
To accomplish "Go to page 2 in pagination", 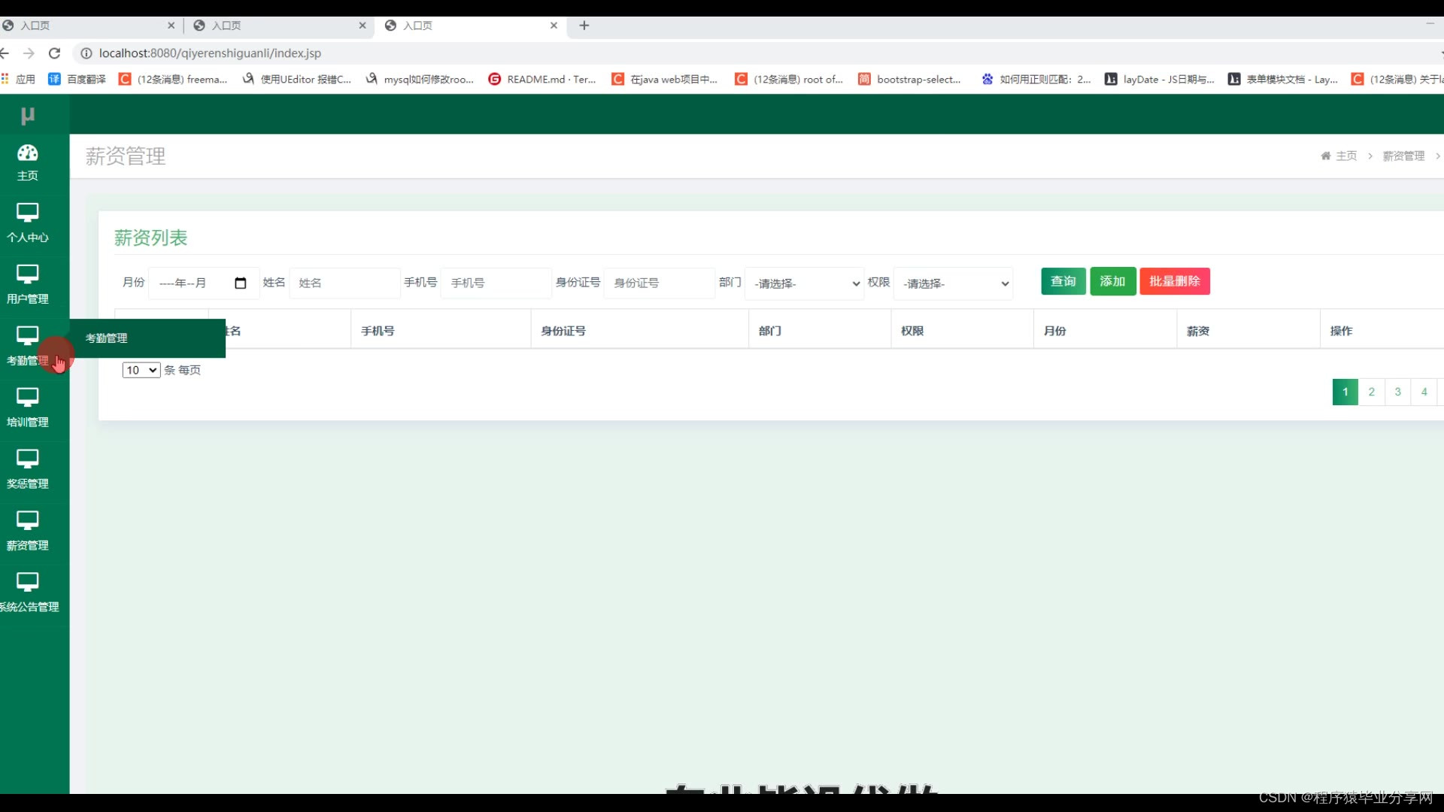I will (x=1371, y=392).
